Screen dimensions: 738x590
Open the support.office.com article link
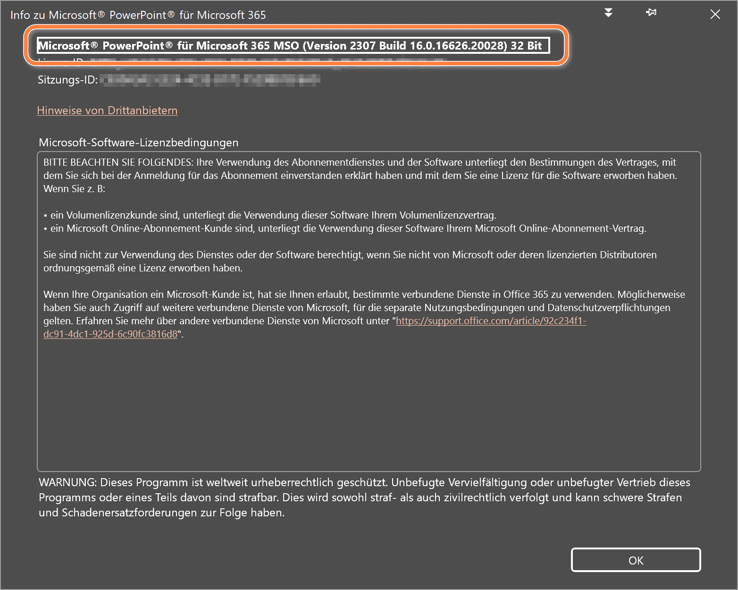pyautogui.click(x=491, y=321)
